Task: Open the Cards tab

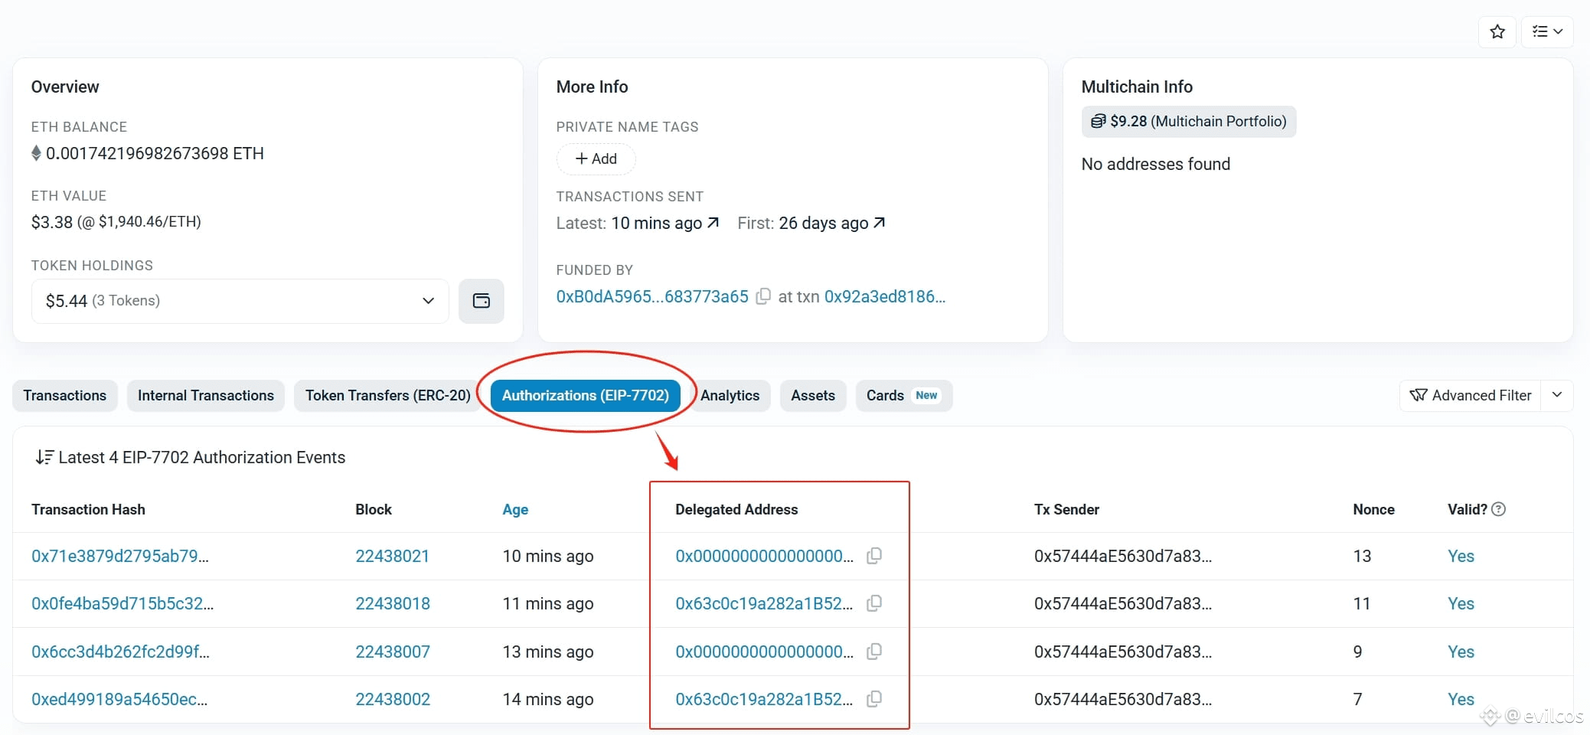Action: (903, 396)
